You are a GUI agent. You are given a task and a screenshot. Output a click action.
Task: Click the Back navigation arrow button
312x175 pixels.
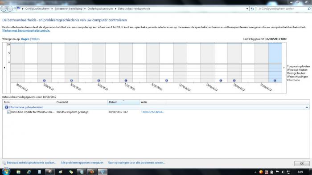pyautogui.click(x=4, y=8)
